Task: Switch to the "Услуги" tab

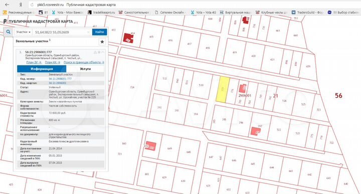Action: coord(85,69)
